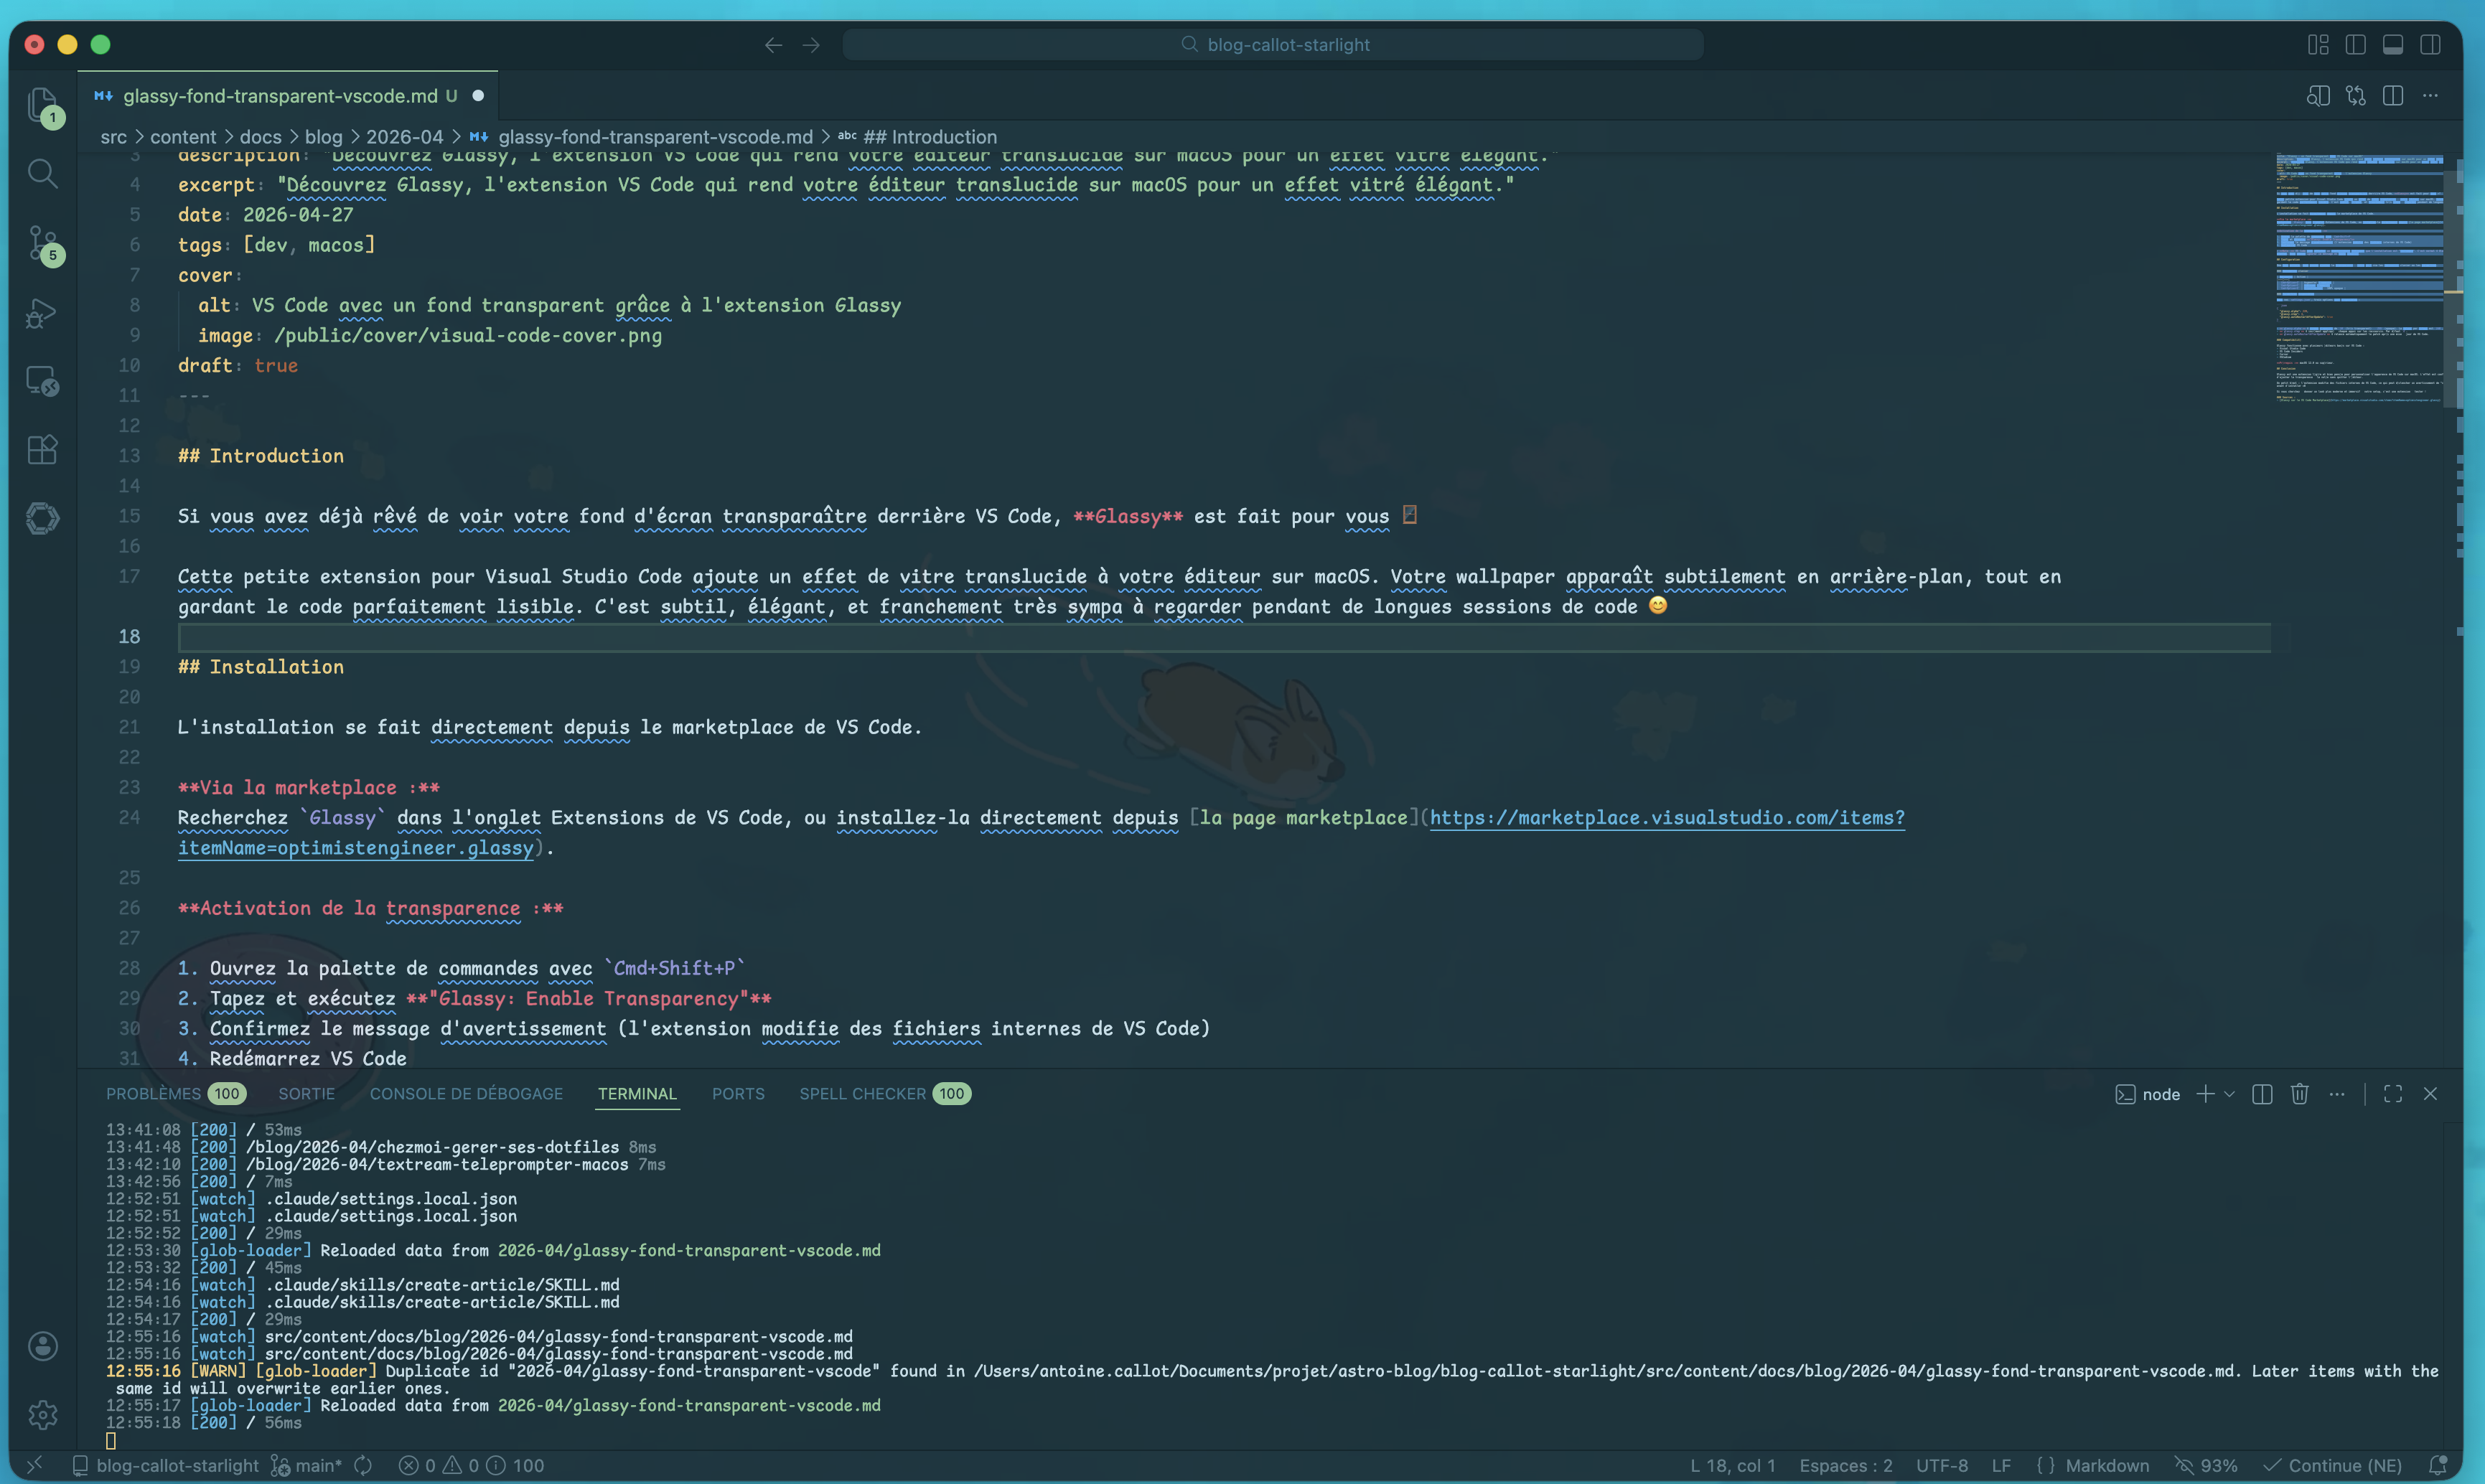Switch to the PROBLÈMES panel tab

[154, 1094]
